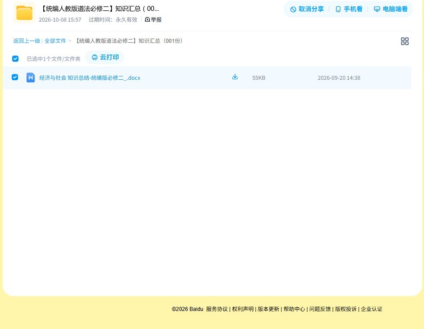Click share date 2026-10-08 15:57

click(x=60, y=20)
